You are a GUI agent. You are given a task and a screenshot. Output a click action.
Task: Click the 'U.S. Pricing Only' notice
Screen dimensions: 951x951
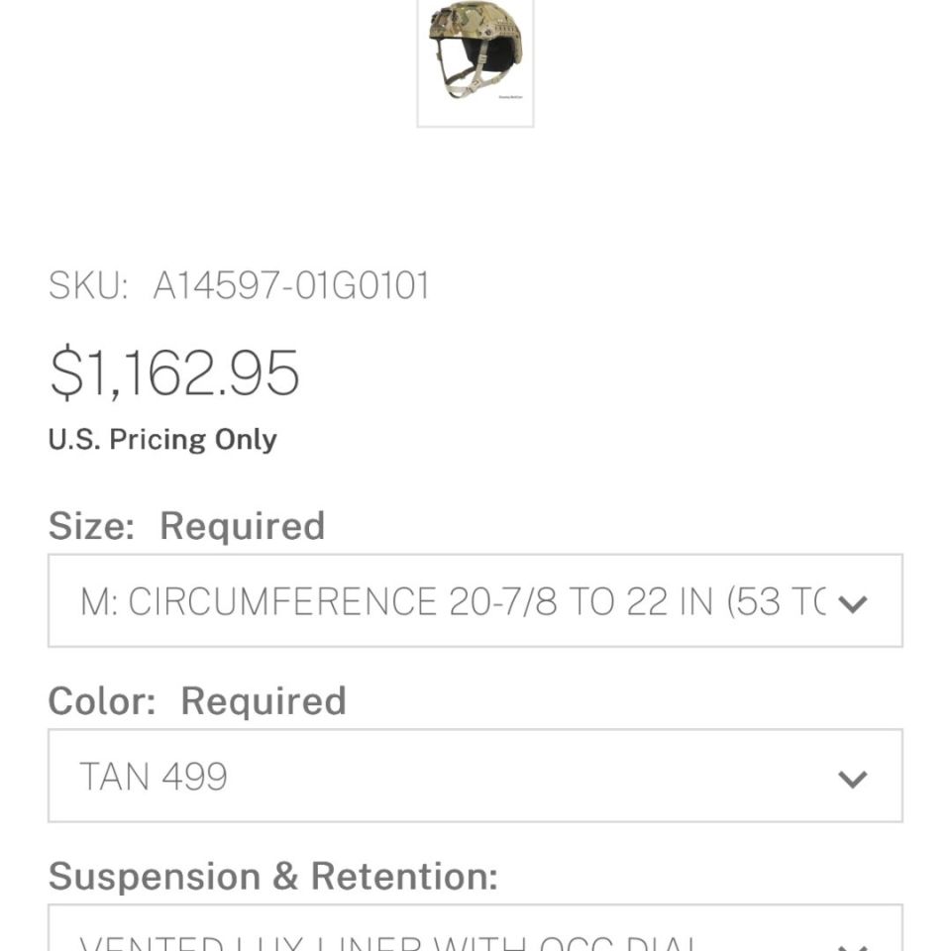(162, 440)
